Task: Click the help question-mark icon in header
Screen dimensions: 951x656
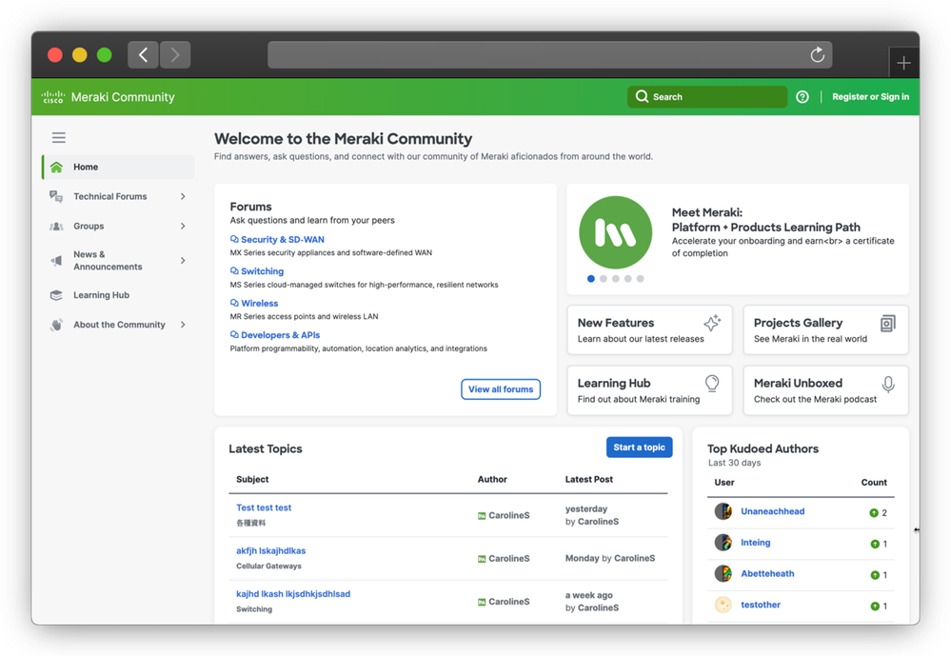Action: point(802,96)
